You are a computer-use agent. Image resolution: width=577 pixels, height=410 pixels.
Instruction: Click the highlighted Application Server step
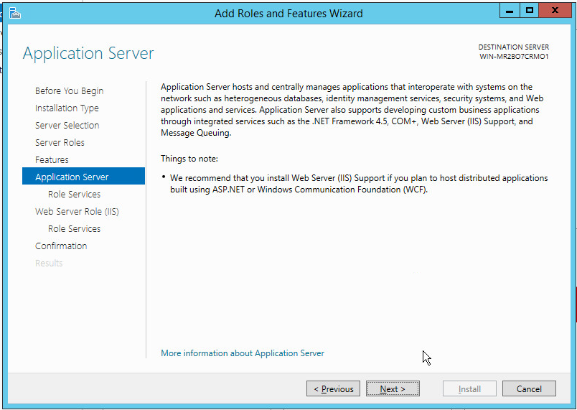pos(72,177)
